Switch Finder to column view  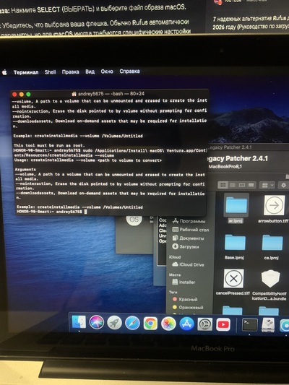[x=241, y=185]
